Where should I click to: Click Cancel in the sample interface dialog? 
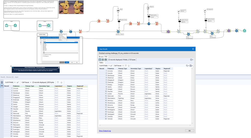[x=72, y=62]
